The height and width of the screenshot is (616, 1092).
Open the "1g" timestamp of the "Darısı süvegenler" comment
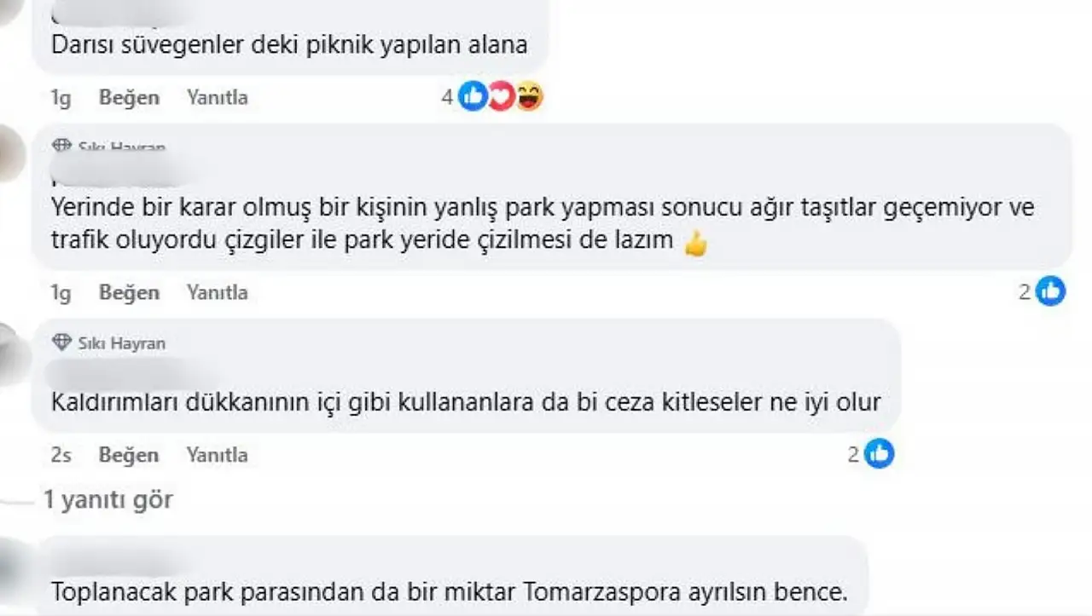coord(61,97)
